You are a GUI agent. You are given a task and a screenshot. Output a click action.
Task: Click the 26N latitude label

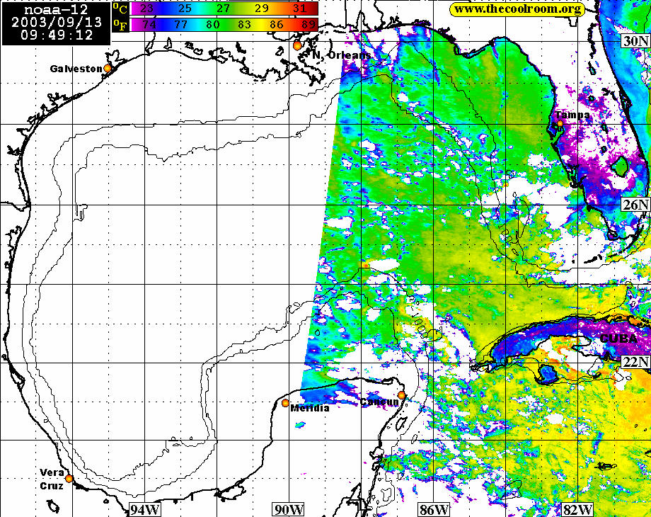click(x=635, y=204)
